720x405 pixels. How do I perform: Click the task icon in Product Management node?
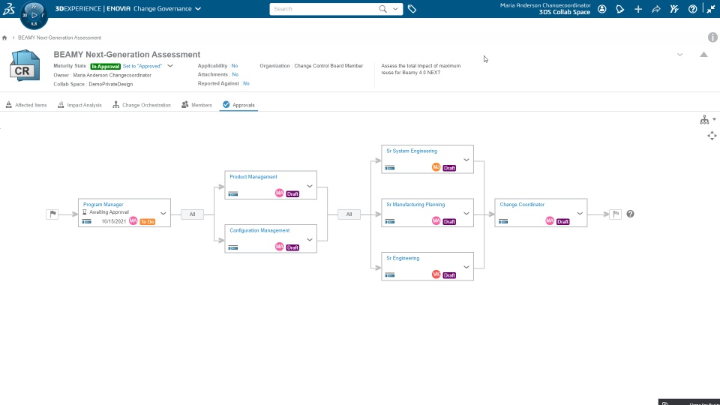click(232, 193)
